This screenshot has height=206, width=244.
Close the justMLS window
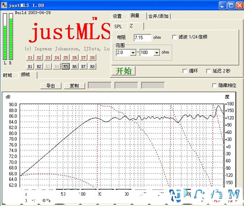point(240,5)
